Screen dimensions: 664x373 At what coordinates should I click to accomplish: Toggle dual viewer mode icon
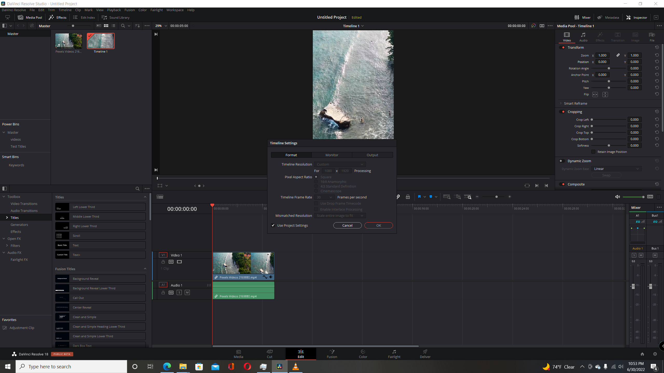click(542, 26)
